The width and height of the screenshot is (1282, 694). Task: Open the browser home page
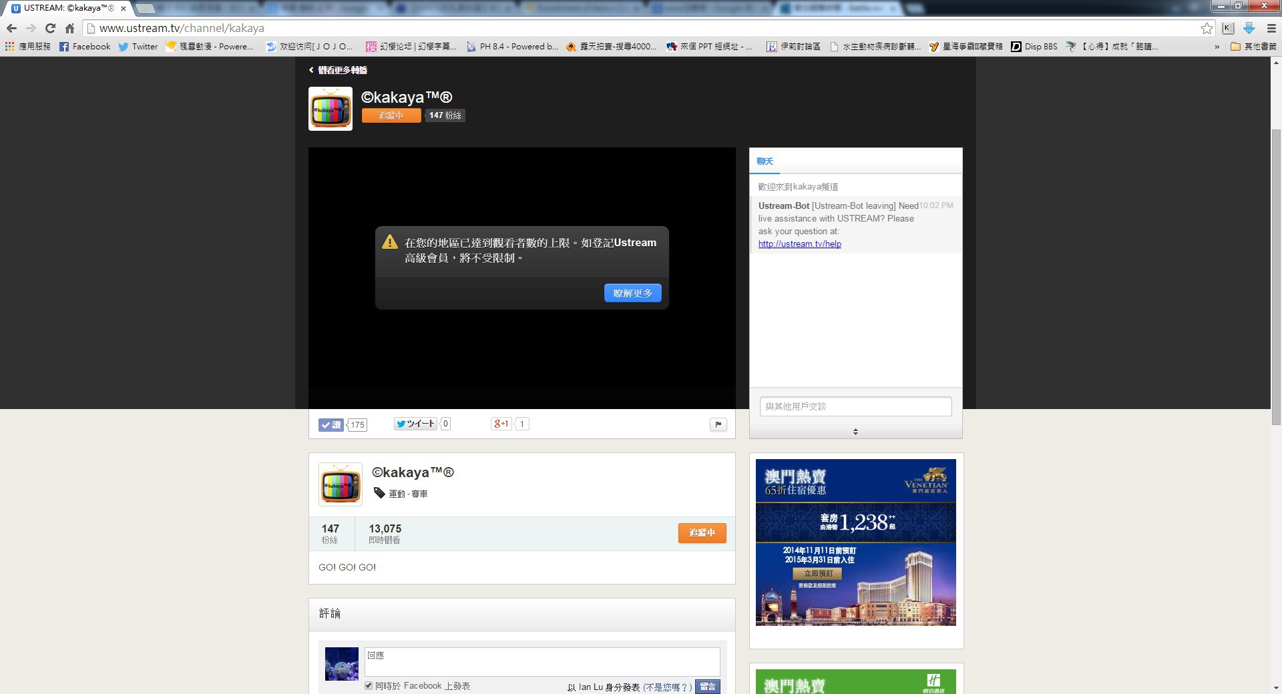(x=69, y=28)
